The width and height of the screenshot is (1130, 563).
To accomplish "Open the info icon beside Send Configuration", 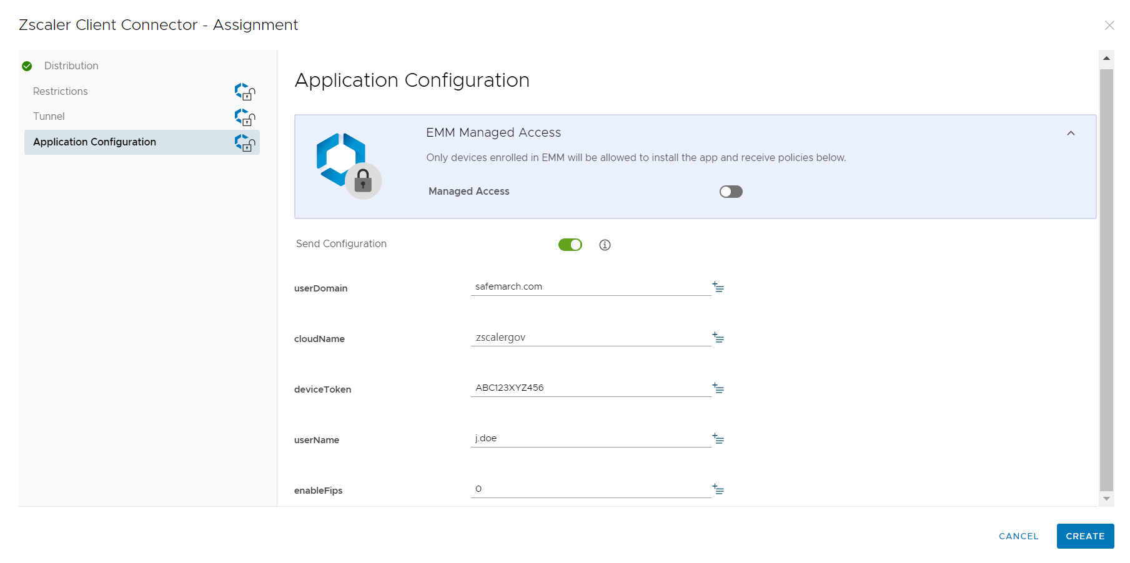I will click(605, 245).
